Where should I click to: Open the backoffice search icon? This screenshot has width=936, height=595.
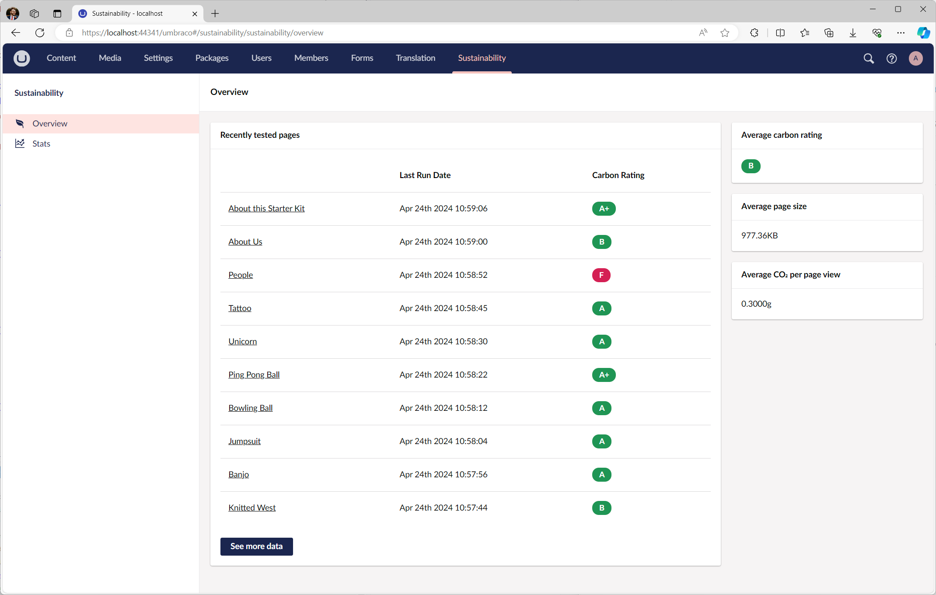(868, 58)
